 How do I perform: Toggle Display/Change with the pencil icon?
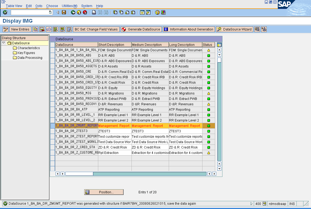[x=5, y=29]
